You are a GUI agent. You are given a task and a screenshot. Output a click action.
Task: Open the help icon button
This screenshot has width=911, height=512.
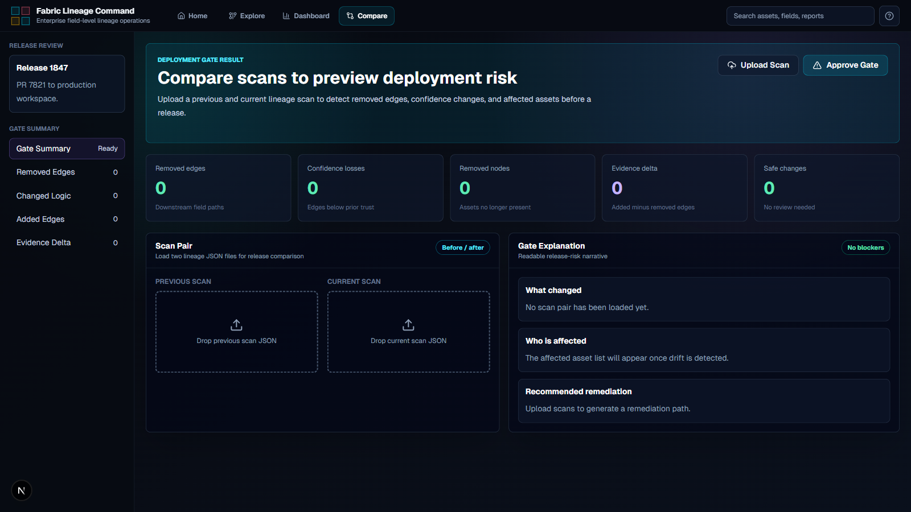[x=889, y=16]
